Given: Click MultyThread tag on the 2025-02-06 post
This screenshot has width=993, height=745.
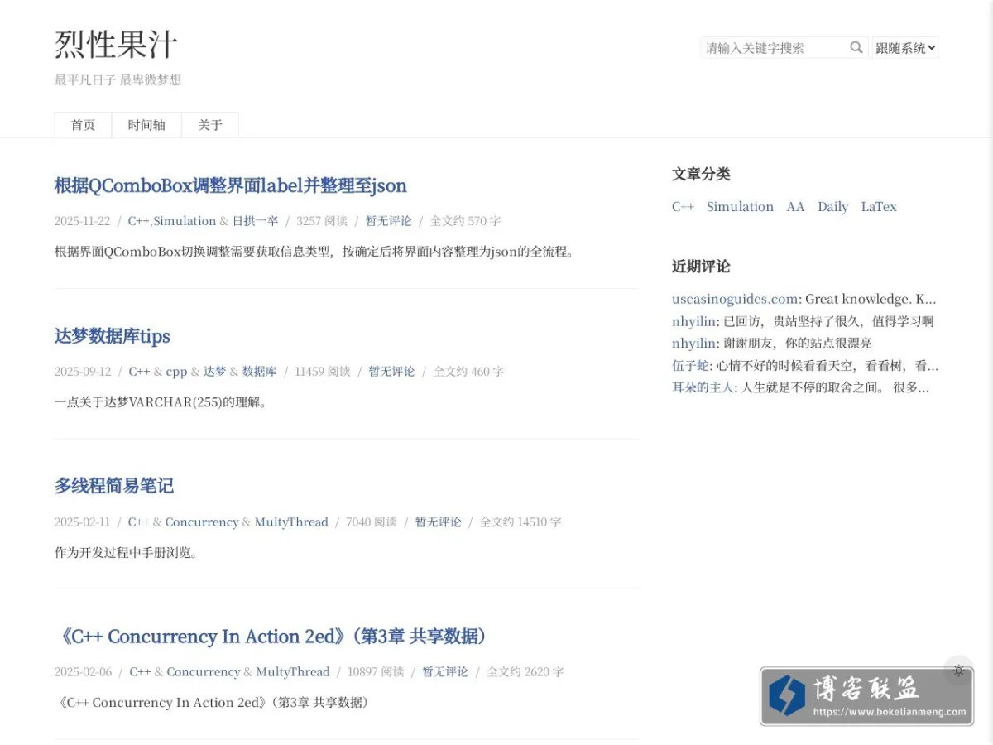Looking at the screenshot, I should [293, 672].
